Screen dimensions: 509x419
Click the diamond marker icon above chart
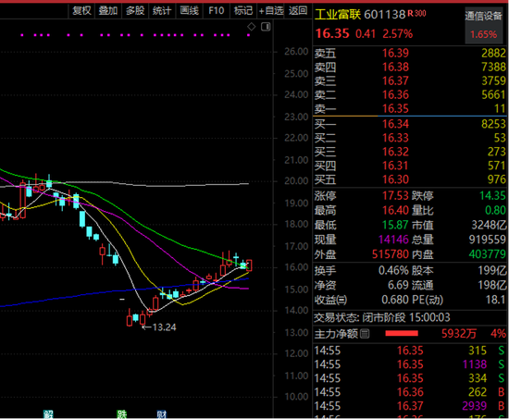pos(251,27)
